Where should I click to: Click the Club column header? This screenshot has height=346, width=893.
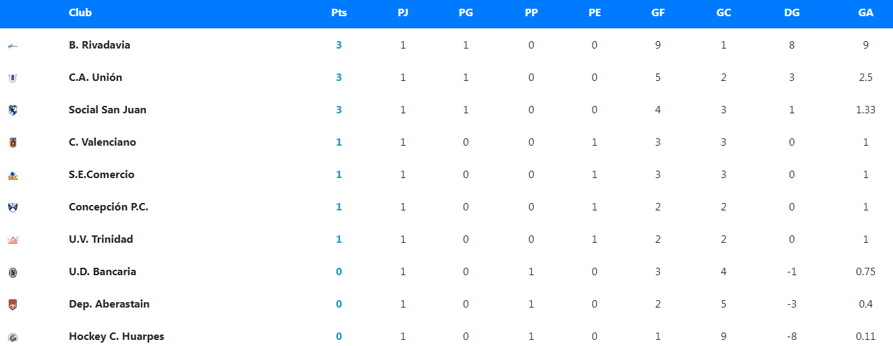[x=80, y=13]
